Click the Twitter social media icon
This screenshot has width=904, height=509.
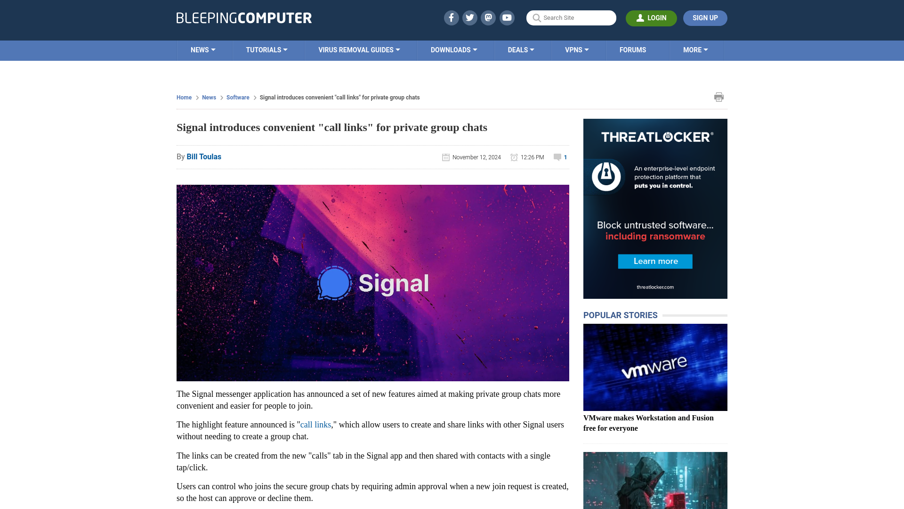click(469, 17)
